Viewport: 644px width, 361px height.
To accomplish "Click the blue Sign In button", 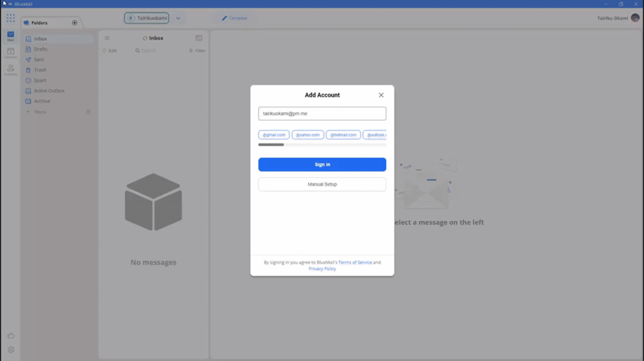I will pos(322,164).
